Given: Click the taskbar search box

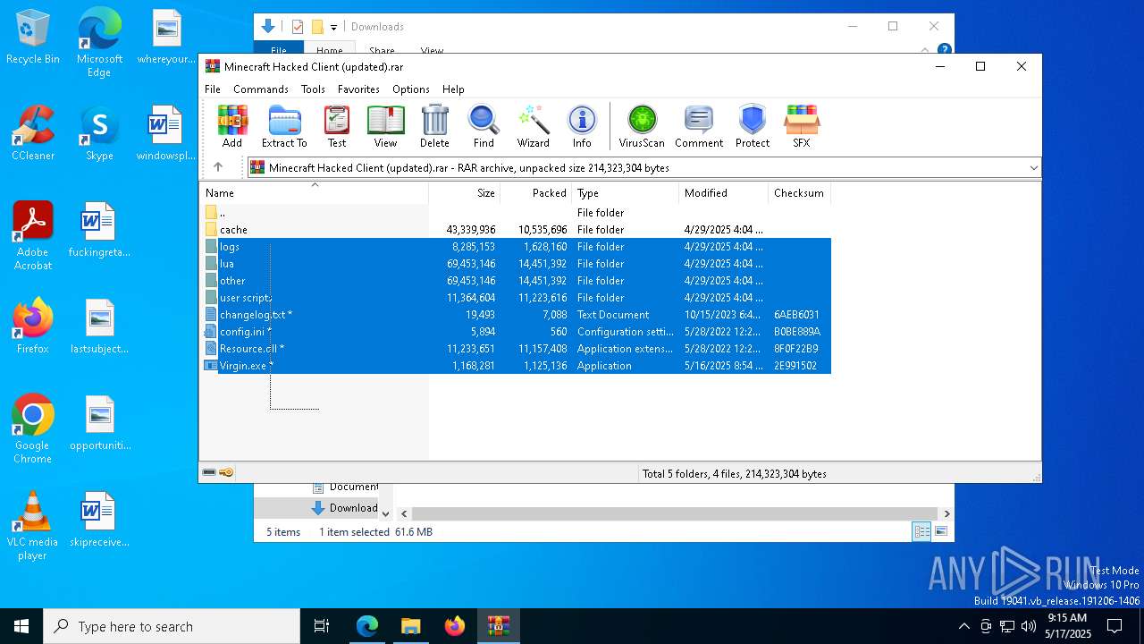Looking at the screenshot, I should tap(172, 626).
